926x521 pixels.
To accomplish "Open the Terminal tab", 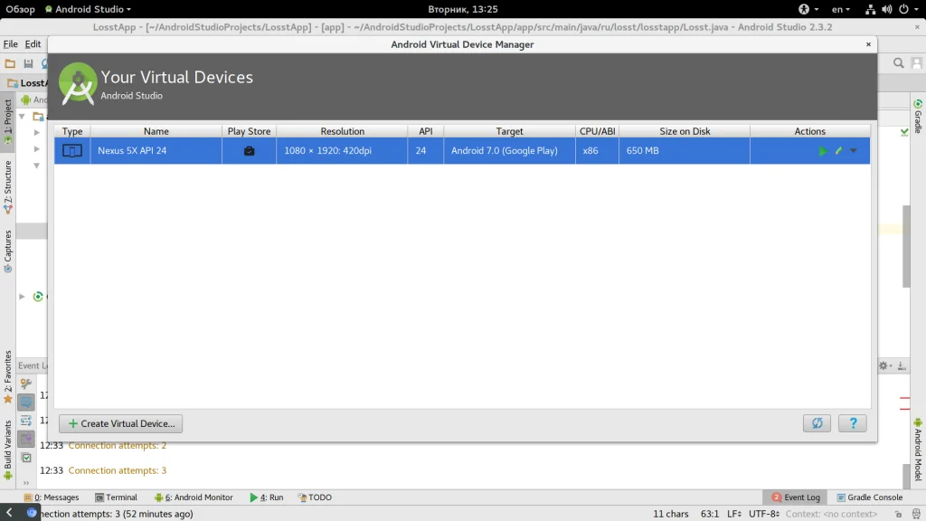I will coord(117,497).
